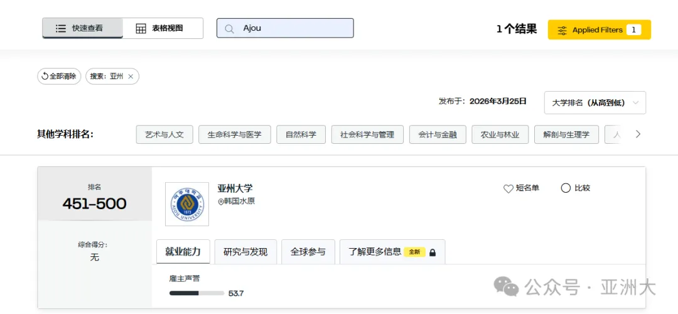This screenshot has height=314, width=678.
Task: Click the list icon in 快速查看
Action: tap(60, 28)
